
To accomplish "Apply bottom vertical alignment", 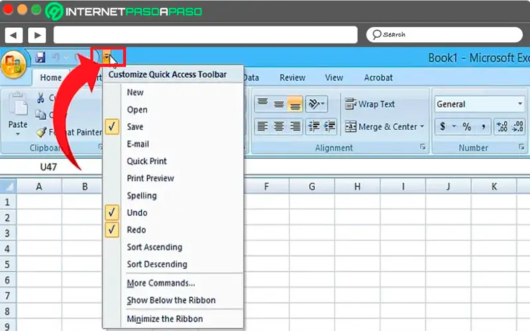I will 295,103.
